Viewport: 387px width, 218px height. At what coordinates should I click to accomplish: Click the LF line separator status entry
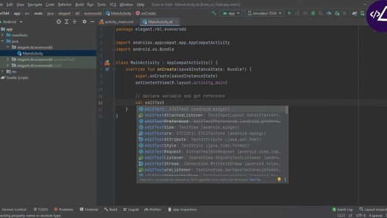[350, 216]
